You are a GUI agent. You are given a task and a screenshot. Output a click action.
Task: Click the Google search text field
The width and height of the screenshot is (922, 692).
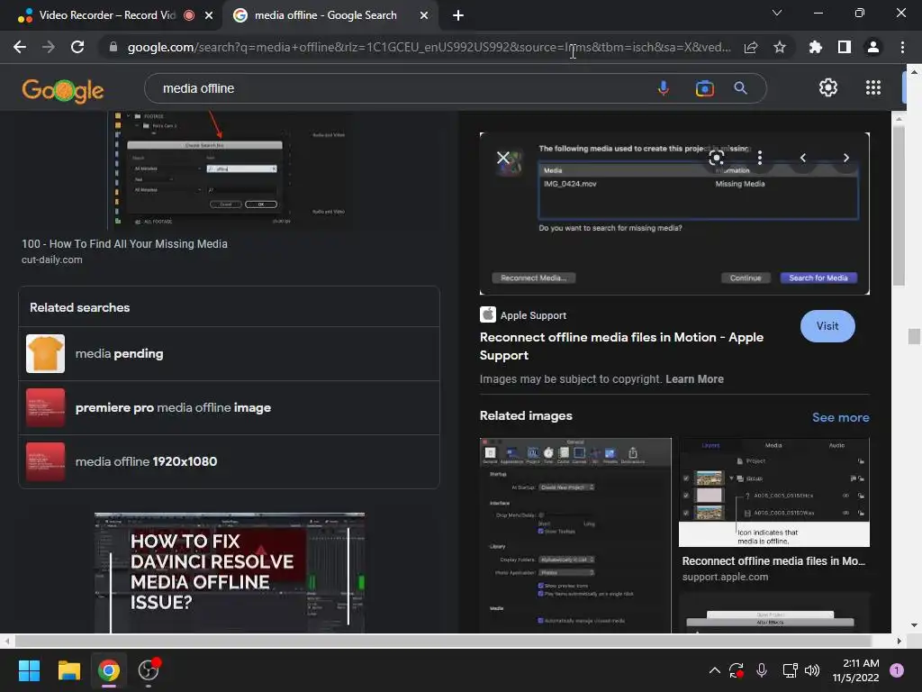pyautogui.click(x=400, y=88)
